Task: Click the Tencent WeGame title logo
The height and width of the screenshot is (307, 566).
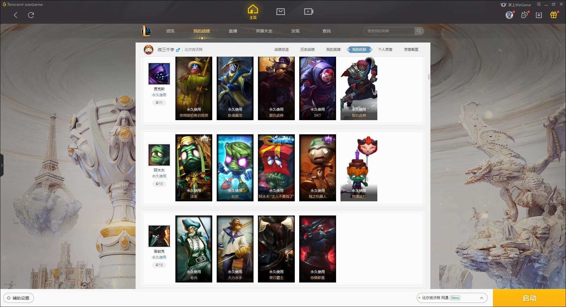Action: pyautogui.click(x=23, y=4)
